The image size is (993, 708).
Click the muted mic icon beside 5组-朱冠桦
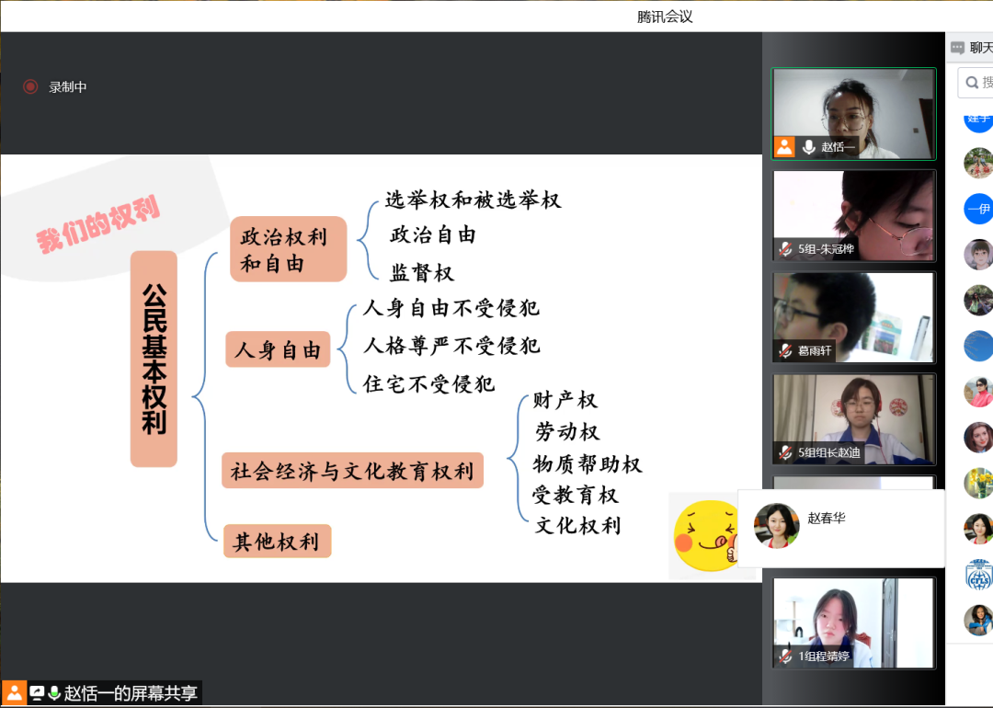pos(785,249)
